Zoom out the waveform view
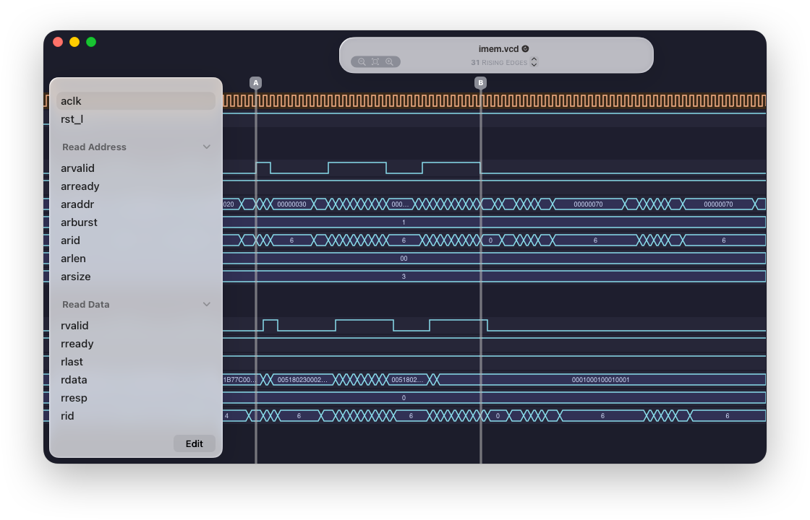Screen dimensions: 810x520 tap(362, 62)
